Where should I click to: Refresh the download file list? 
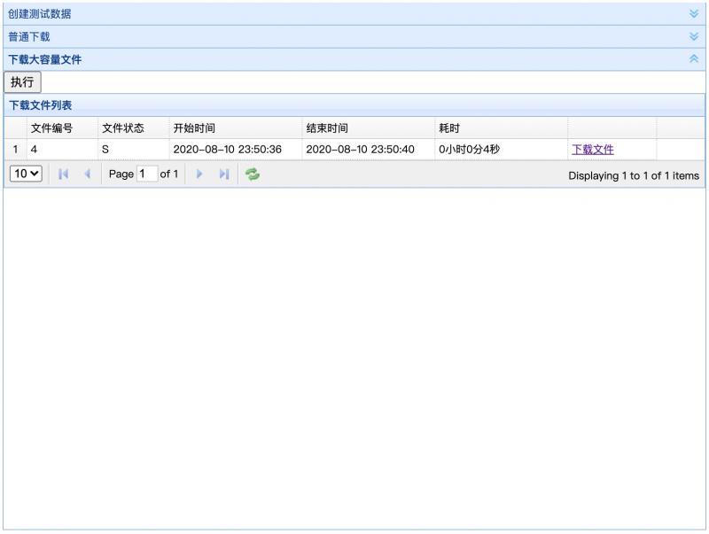click(253, 174)
